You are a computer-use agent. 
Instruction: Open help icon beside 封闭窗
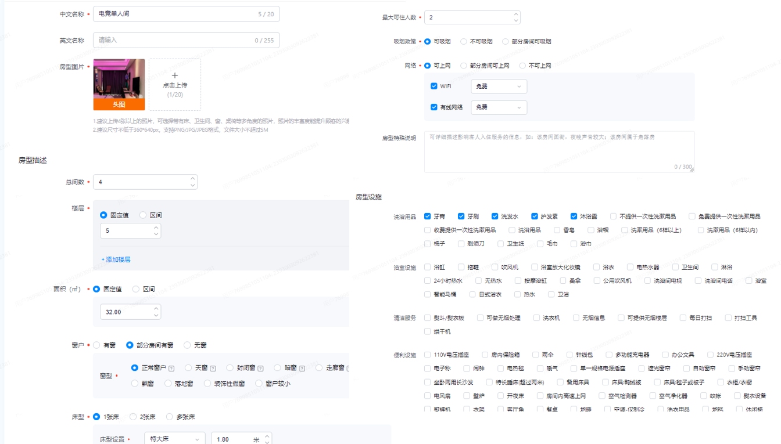pos(260,368)
